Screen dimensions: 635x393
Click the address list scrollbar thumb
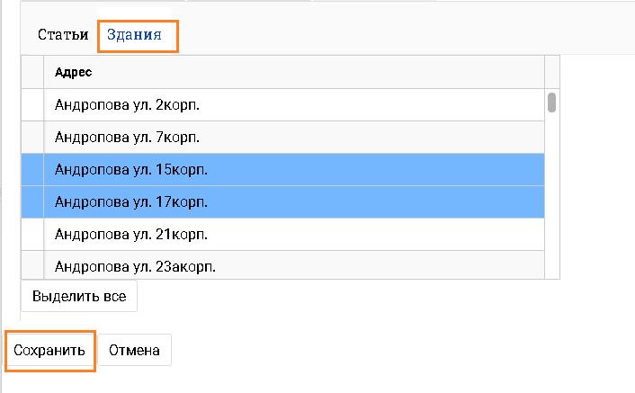(551, 102)
